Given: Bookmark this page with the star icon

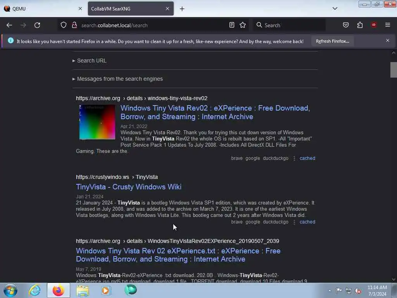Looking at the screenshot, I should [x=243, y=25].
